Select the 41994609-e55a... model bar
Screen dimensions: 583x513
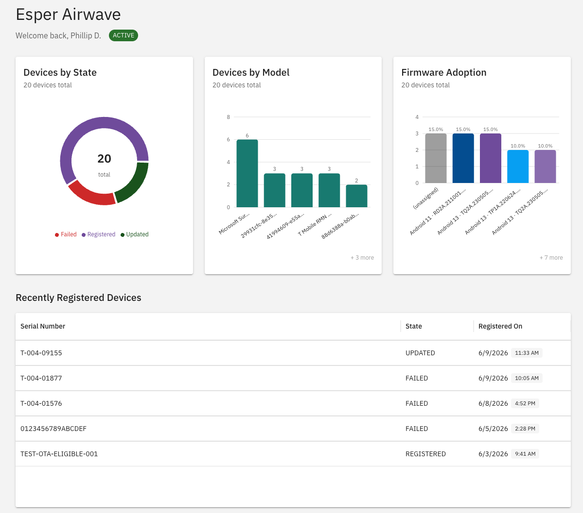click(301, 190)
